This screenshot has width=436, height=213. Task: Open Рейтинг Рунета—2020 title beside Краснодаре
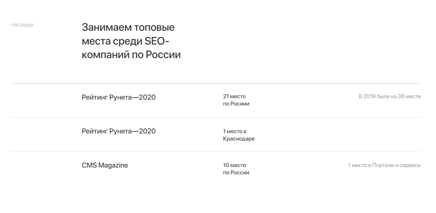pos(119,131)
